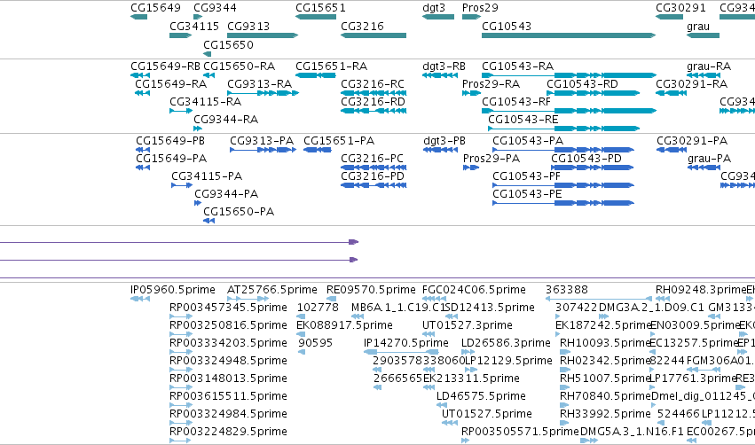Click transcript CG10543-RD
Screen dimensions: 755x445
pyautogui.click(x=582, y=84)
